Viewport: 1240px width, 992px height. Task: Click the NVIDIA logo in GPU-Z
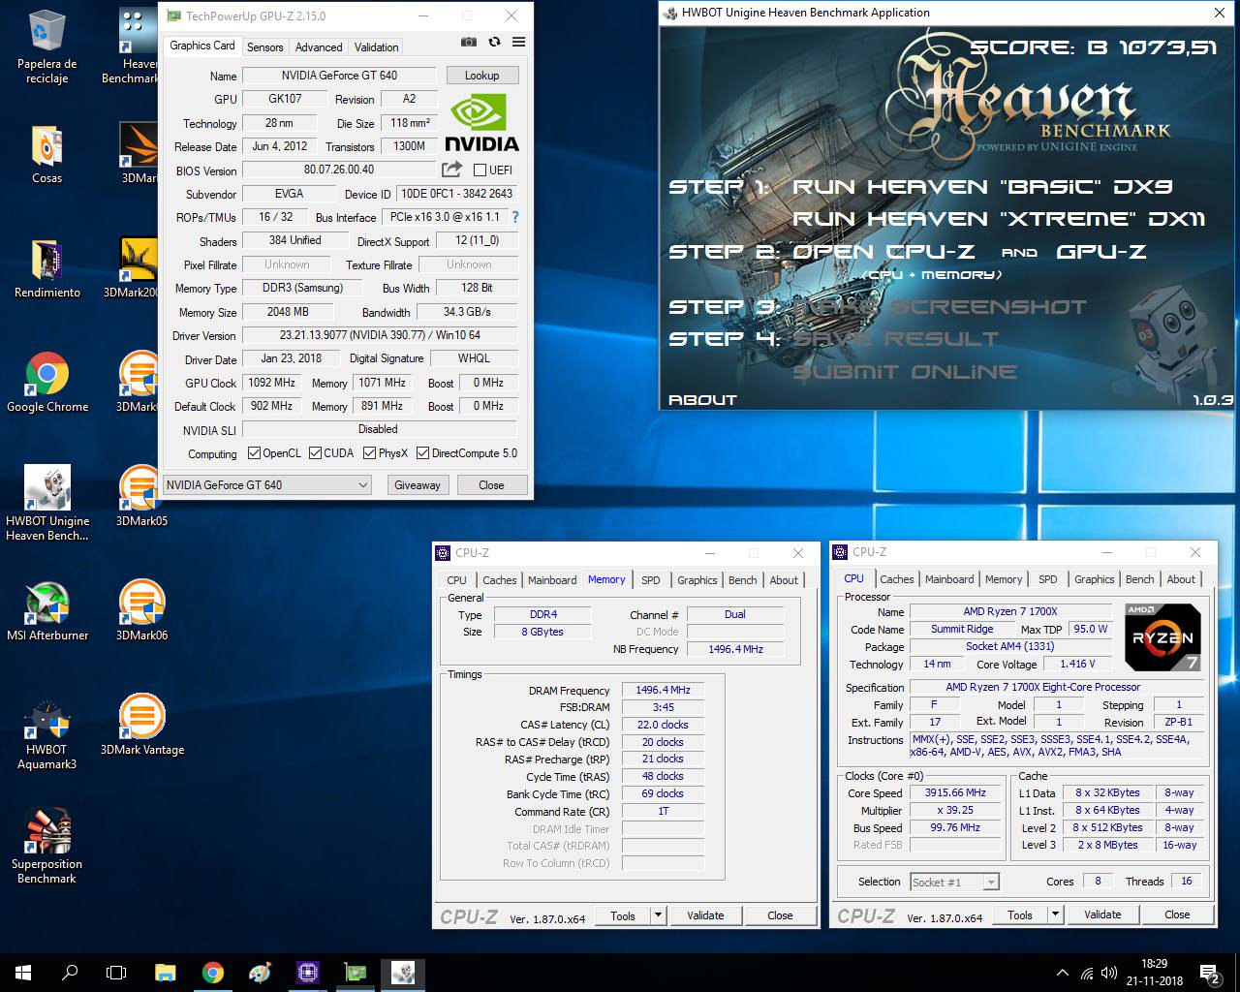[481, 123]
